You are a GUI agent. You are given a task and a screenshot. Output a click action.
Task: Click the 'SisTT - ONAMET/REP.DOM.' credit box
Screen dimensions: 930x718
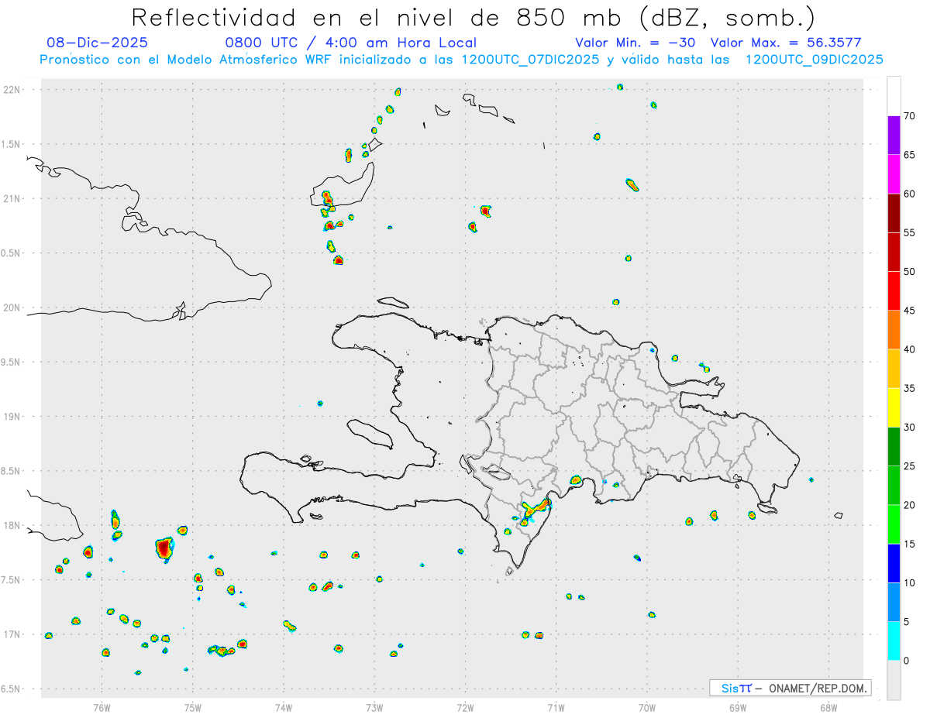[790, 688]
